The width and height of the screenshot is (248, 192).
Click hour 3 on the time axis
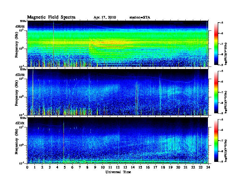(50, 168)
